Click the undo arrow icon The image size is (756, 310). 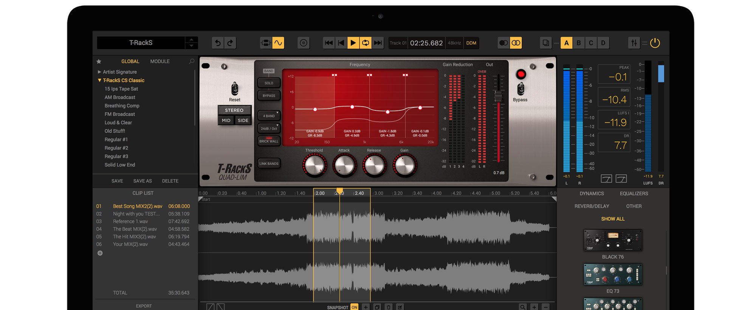pyautogui.click(x=218, y=43)
